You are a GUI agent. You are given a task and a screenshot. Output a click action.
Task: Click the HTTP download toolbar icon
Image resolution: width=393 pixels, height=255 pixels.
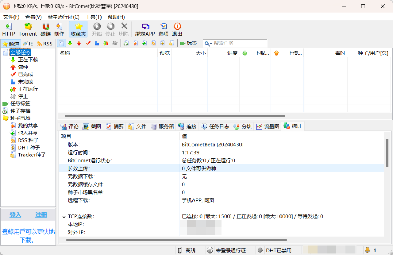(x=8, y=29)
